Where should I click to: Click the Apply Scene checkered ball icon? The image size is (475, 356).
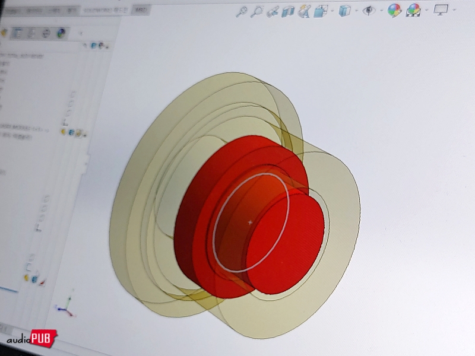point(413,11)
